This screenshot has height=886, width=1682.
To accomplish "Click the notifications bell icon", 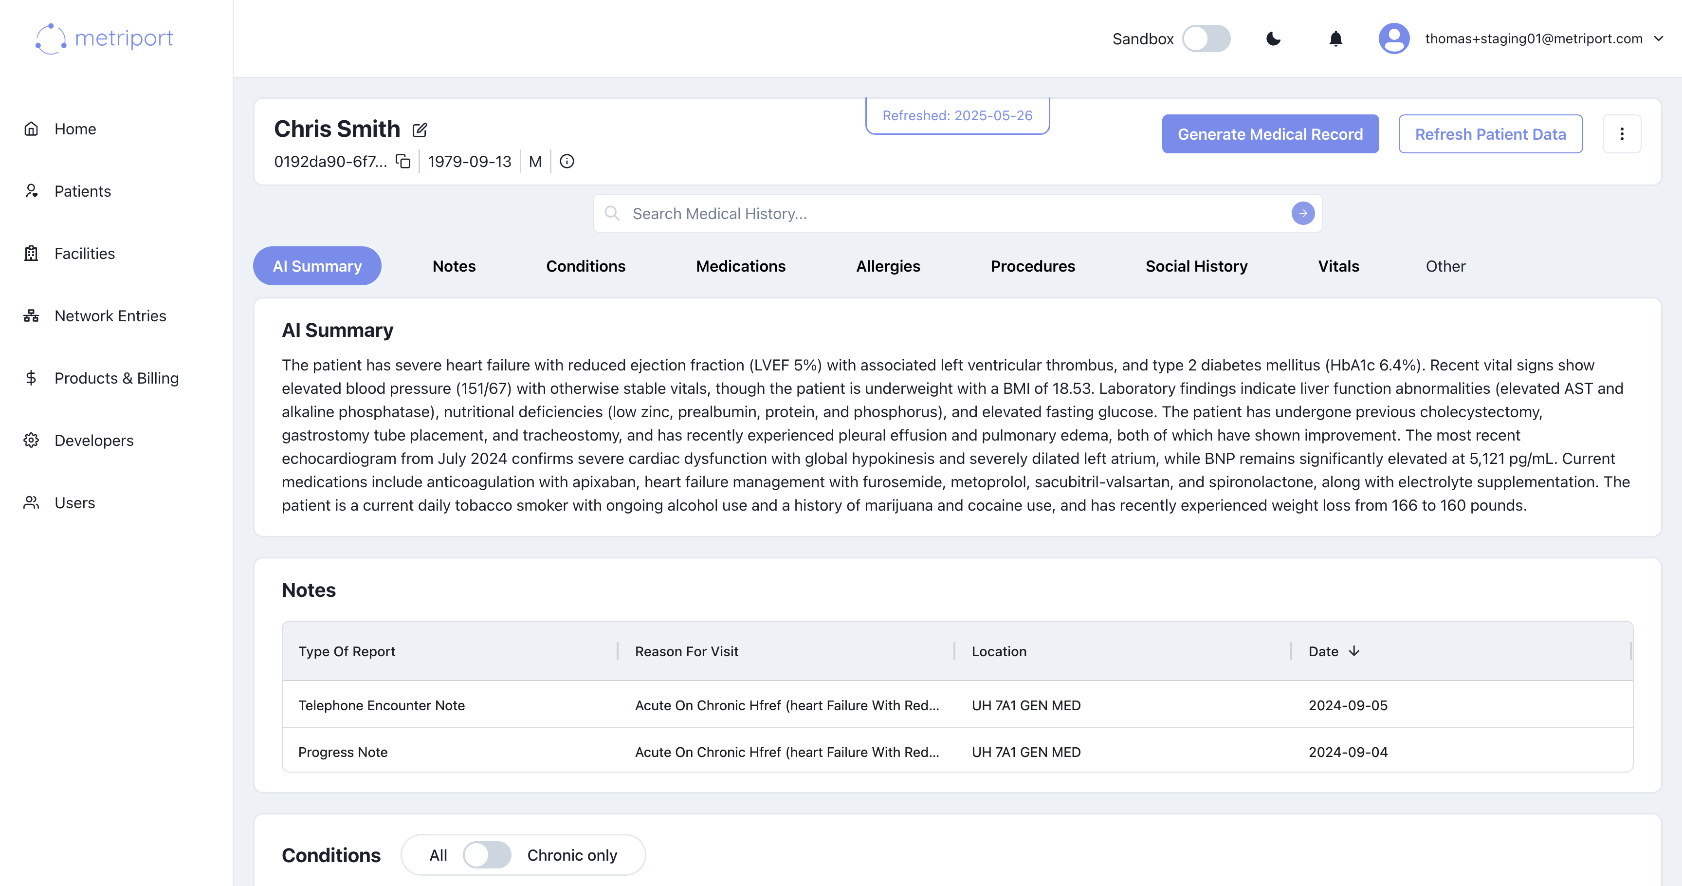I will click(1335, 39).
